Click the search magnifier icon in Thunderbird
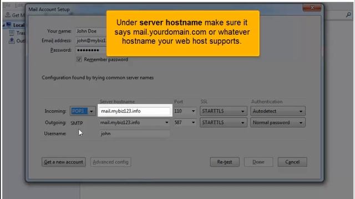 [348, 15]
